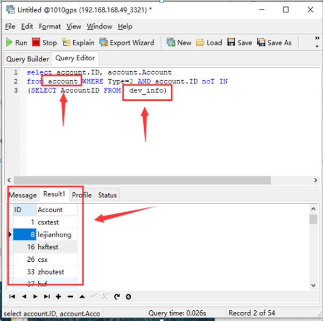
Task: Select the Result1 tab
Action: click(x=54, y=194)
